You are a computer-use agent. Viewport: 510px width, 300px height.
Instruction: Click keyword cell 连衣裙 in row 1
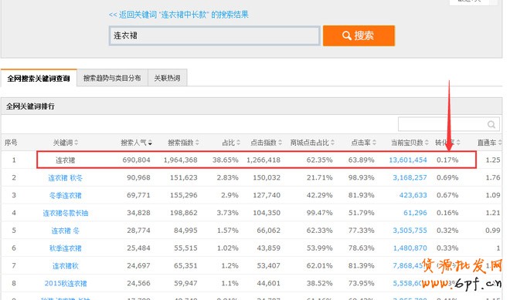66,160
